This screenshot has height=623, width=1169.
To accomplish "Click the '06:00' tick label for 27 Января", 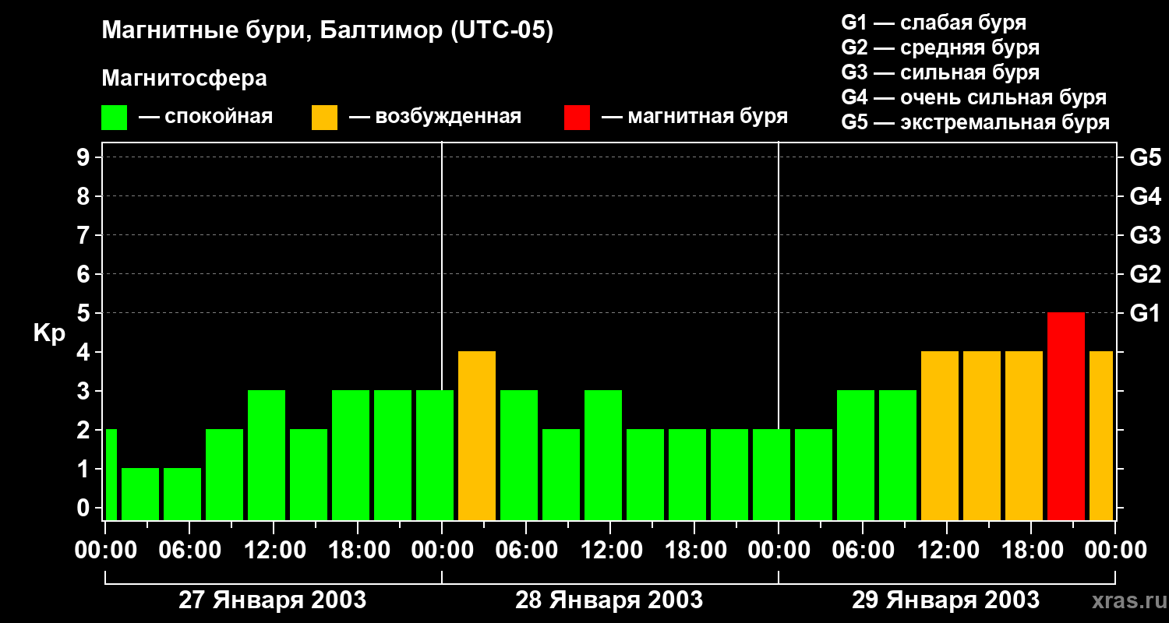I will (189, 550).
